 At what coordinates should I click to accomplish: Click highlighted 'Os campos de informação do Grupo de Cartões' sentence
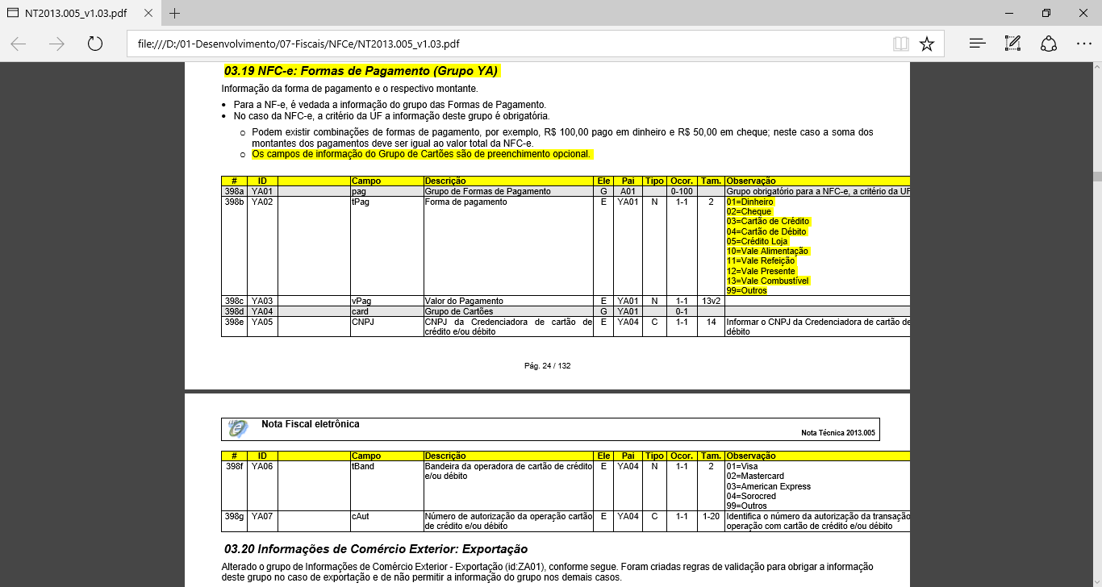tap(422, 153)
